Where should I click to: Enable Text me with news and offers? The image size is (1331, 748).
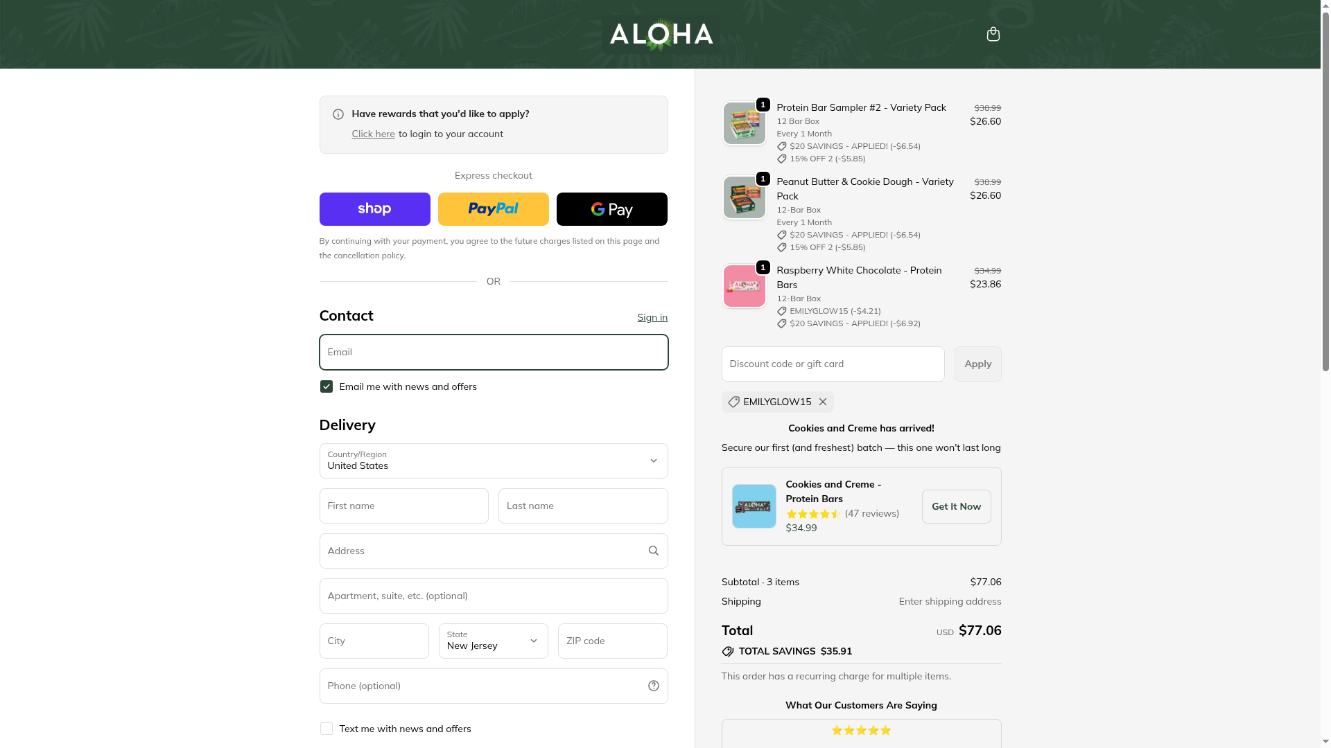point(327,729)
